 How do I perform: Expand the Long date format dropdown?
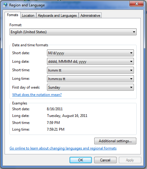tap(90, 62)
